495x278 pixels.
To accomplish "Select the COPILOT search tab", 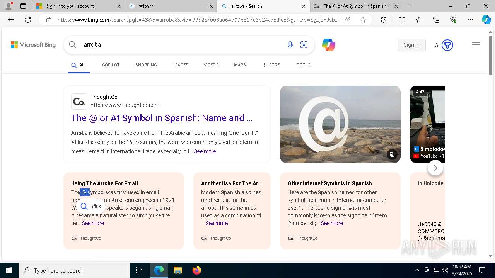I will click(x=111, y=65).
